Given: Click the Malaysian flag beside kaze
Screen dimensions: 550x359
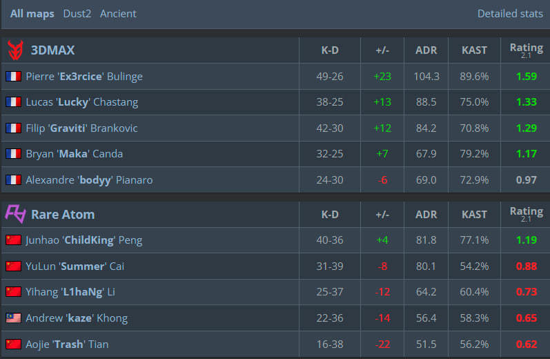Looking at the screenshot, I should click(x=13, y=318).
